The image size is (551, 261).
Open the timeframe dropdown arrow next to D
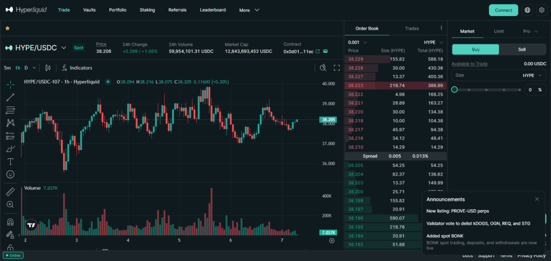click(34, 68)
